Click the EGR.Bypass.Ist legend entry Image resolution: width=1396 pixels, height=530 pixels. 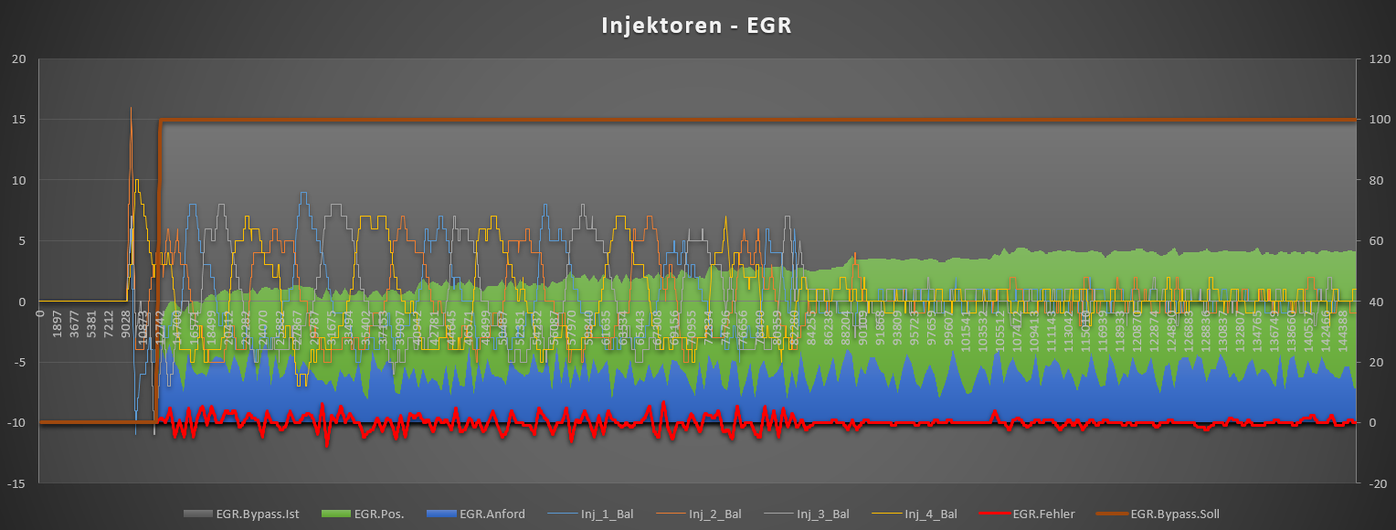click(x=258, y=514)
